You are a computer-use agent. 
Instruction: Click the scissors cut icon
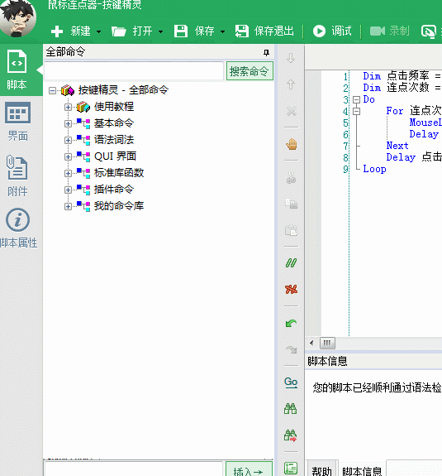(x=291, y=177)
